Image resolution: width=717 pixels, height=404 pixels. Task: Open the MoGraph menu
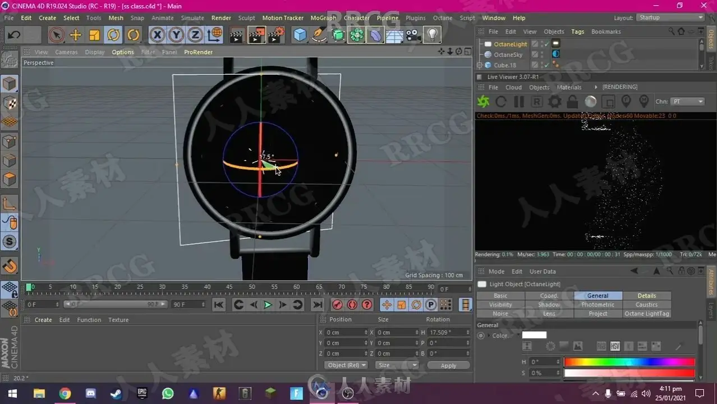point(323,18)
